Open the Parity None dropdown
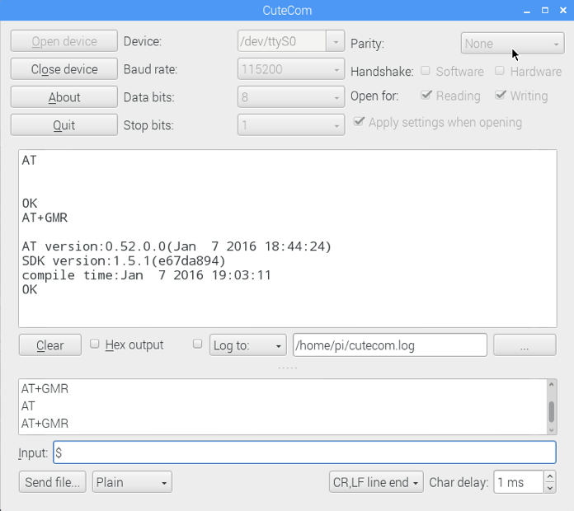Viewport: 574px width, 511px height. [512, 44]
